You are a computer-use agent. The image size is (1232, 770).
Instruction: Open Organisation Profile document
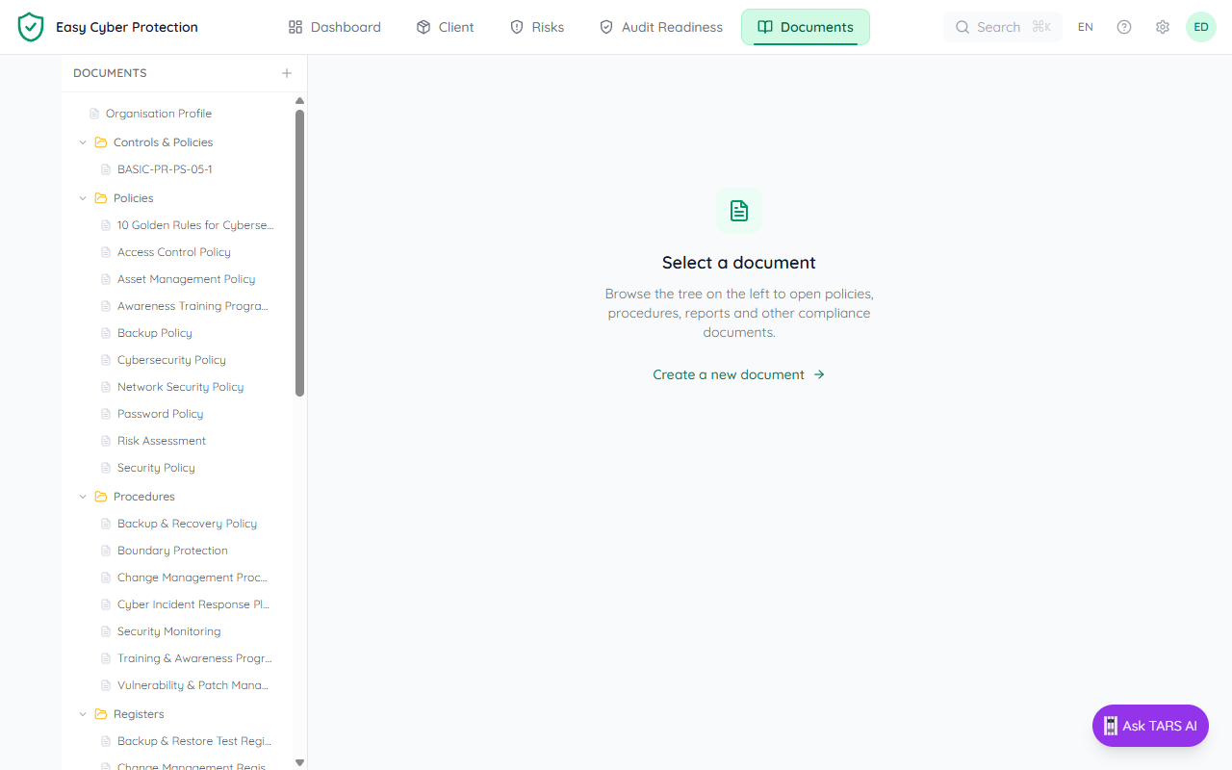coord(159,114)
